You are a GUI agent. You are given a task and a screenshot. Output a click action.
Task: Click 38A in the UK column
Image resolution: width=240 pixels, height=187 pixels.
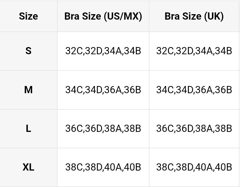click(x=204, y=129)
